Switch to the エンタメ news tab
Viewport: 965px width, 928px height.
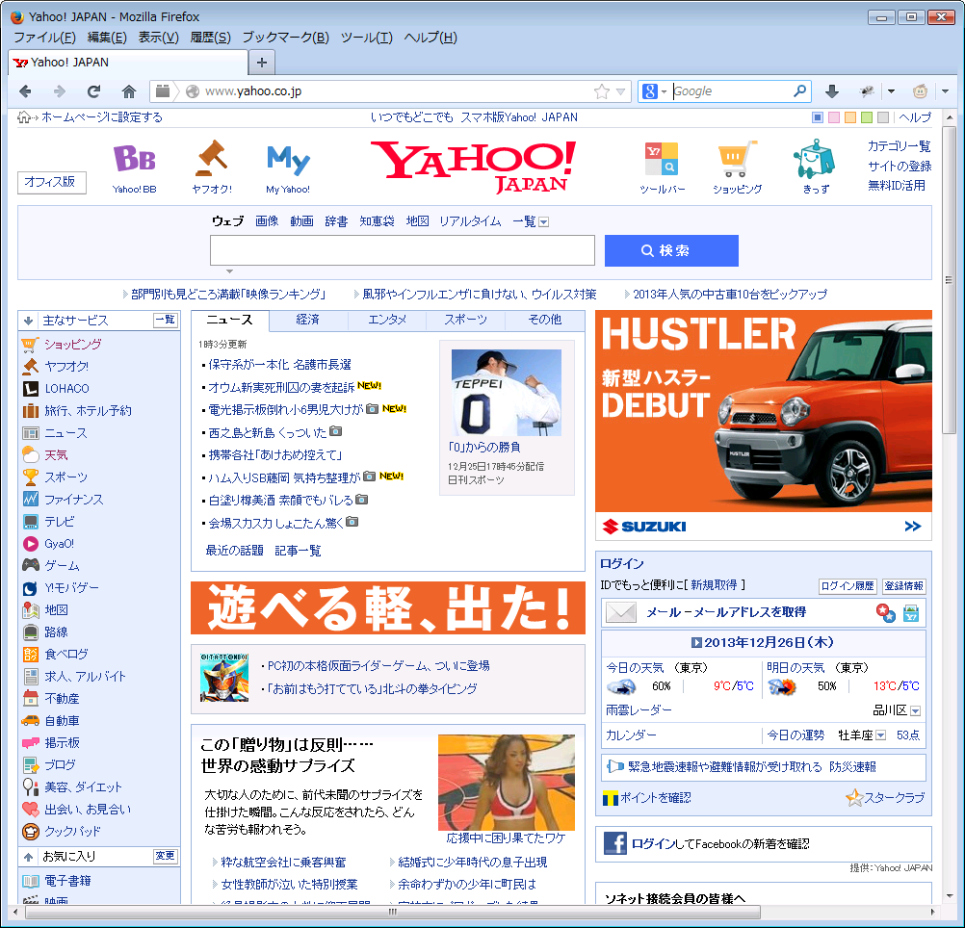(x=387, y=320)
